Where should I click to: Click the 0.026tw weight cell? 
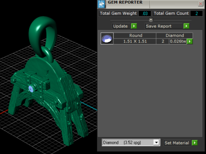tap(178, 41)
